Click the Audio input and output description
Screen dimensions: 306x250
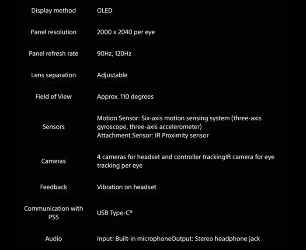[x=178, y=239]
